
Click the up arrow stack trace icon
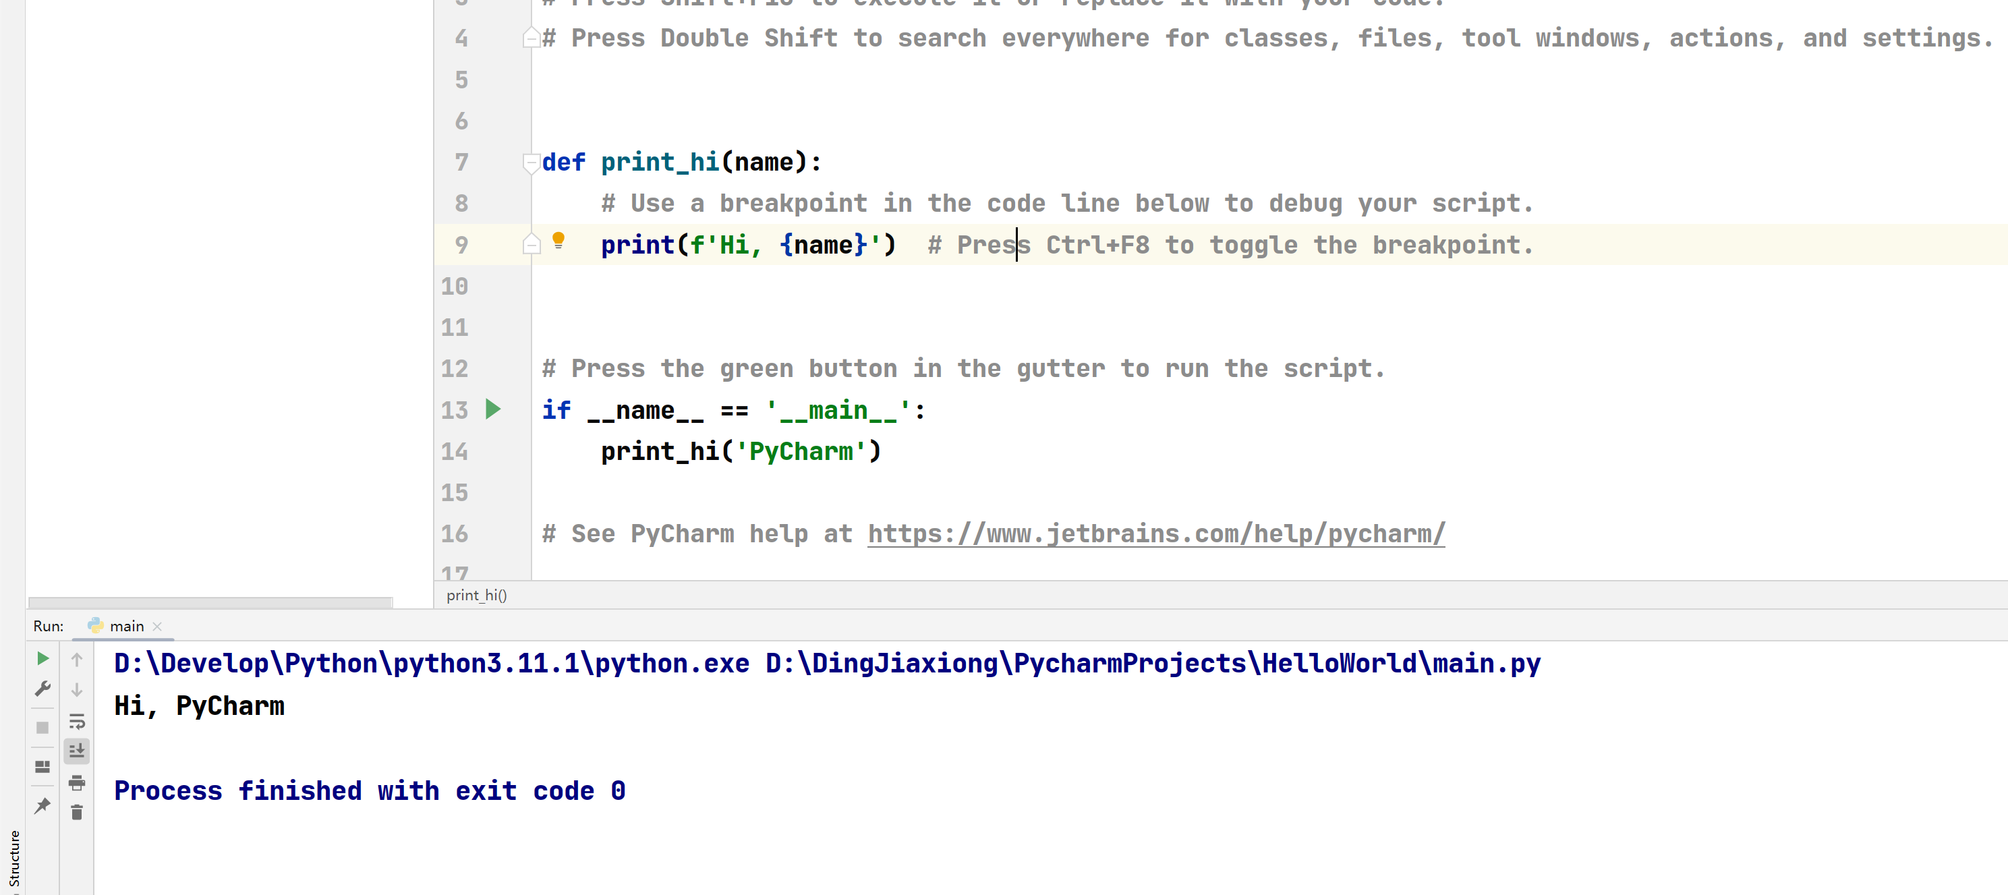click(x=76, y=660)
